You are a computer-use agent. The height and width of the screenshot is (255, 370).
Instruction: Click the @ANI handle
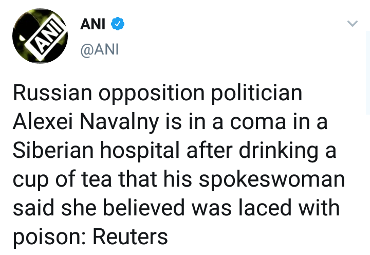pyautogui.click(x=99, y=50)
